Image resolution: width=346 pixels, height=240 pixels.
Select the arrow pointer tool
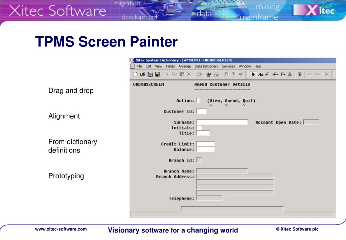[253, 75]
